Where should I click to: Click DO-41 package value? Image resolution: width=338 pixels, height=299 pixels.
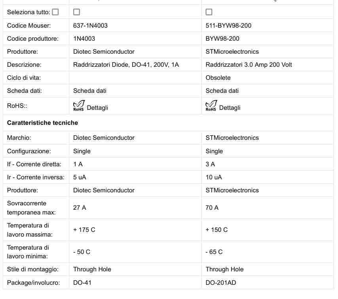82,283
